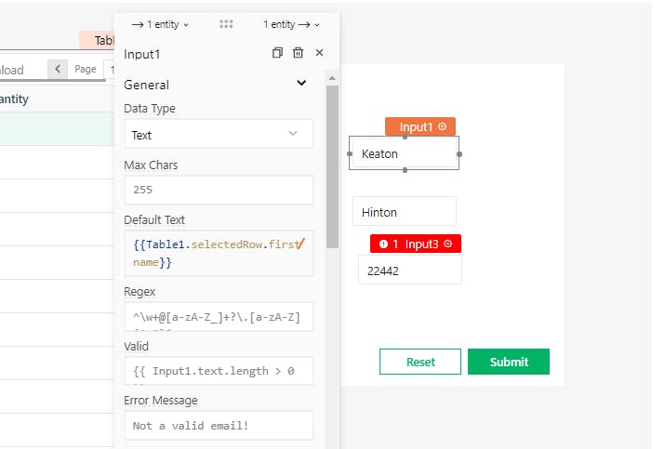Expand outgoing 1 entity dropdown
The image size is (665, 449).
[x=291, y=24]
